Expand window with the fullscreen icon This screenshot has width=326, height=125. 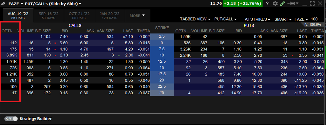(312, 3)
